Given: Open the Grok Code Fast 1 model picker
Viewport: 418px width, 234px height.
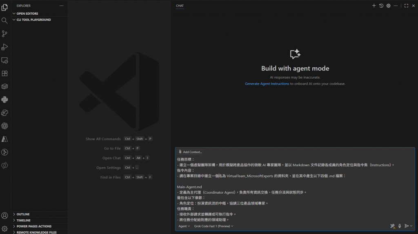Looking at the screenshot, I should pos(213,226).
